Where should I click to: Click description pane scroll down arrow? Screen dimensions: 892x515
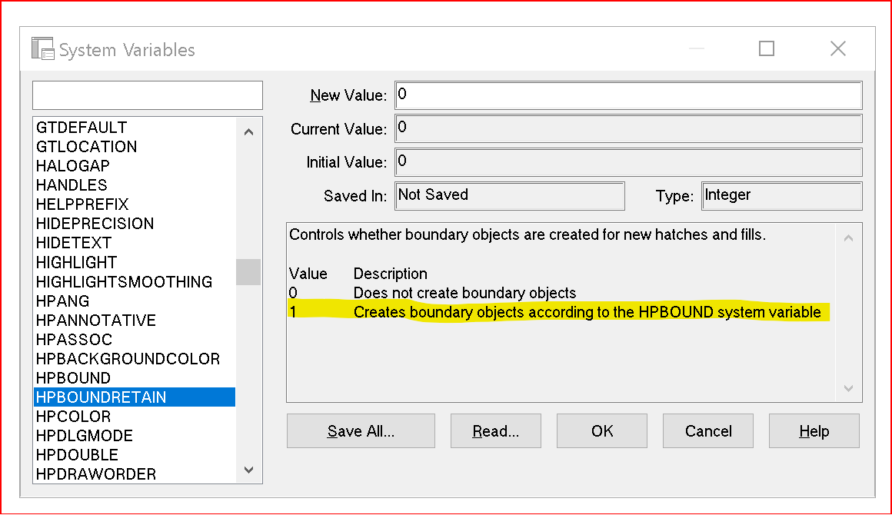[x=849, y=388]
